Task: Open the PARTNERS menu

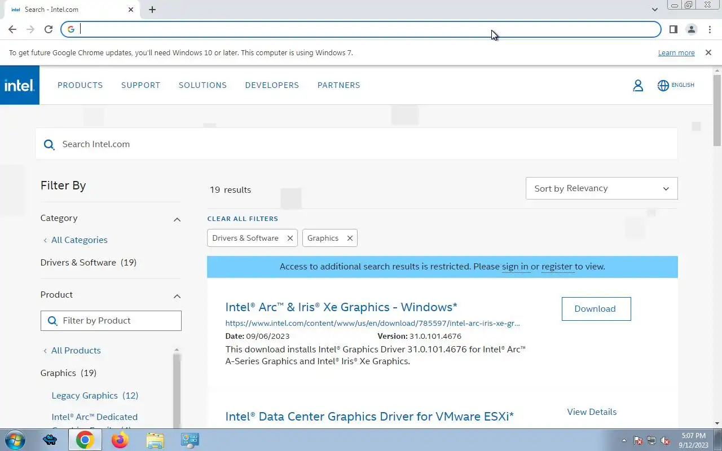Action: click(338, 85)
